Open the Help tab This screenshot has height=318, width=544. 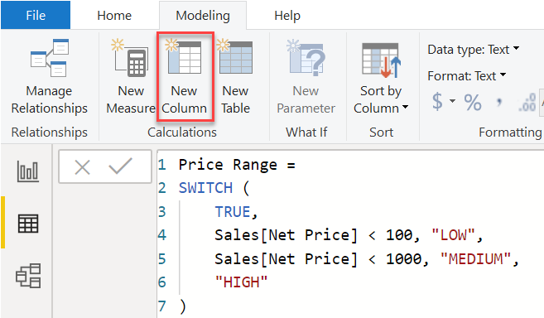pos(287,15)
